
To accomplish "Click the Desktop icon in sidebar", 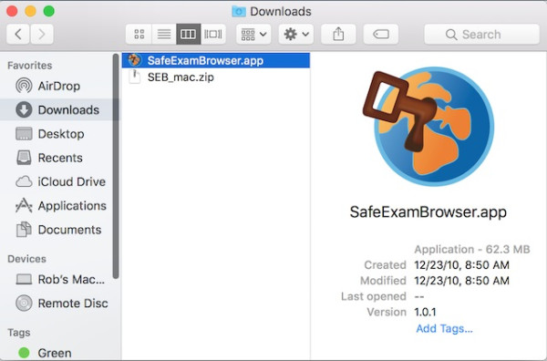I will pyautogui.click(x=24, y=134).
